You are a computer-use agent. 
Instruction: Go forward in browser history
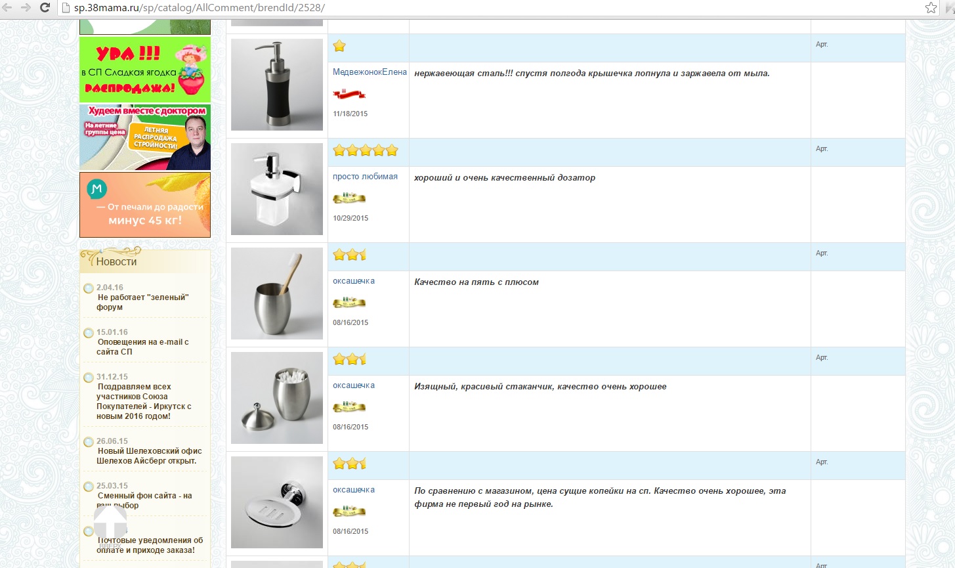(26, 7)
